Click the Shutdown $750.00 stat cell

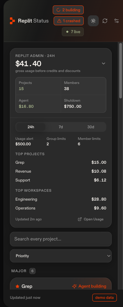[x=83, y=104]
